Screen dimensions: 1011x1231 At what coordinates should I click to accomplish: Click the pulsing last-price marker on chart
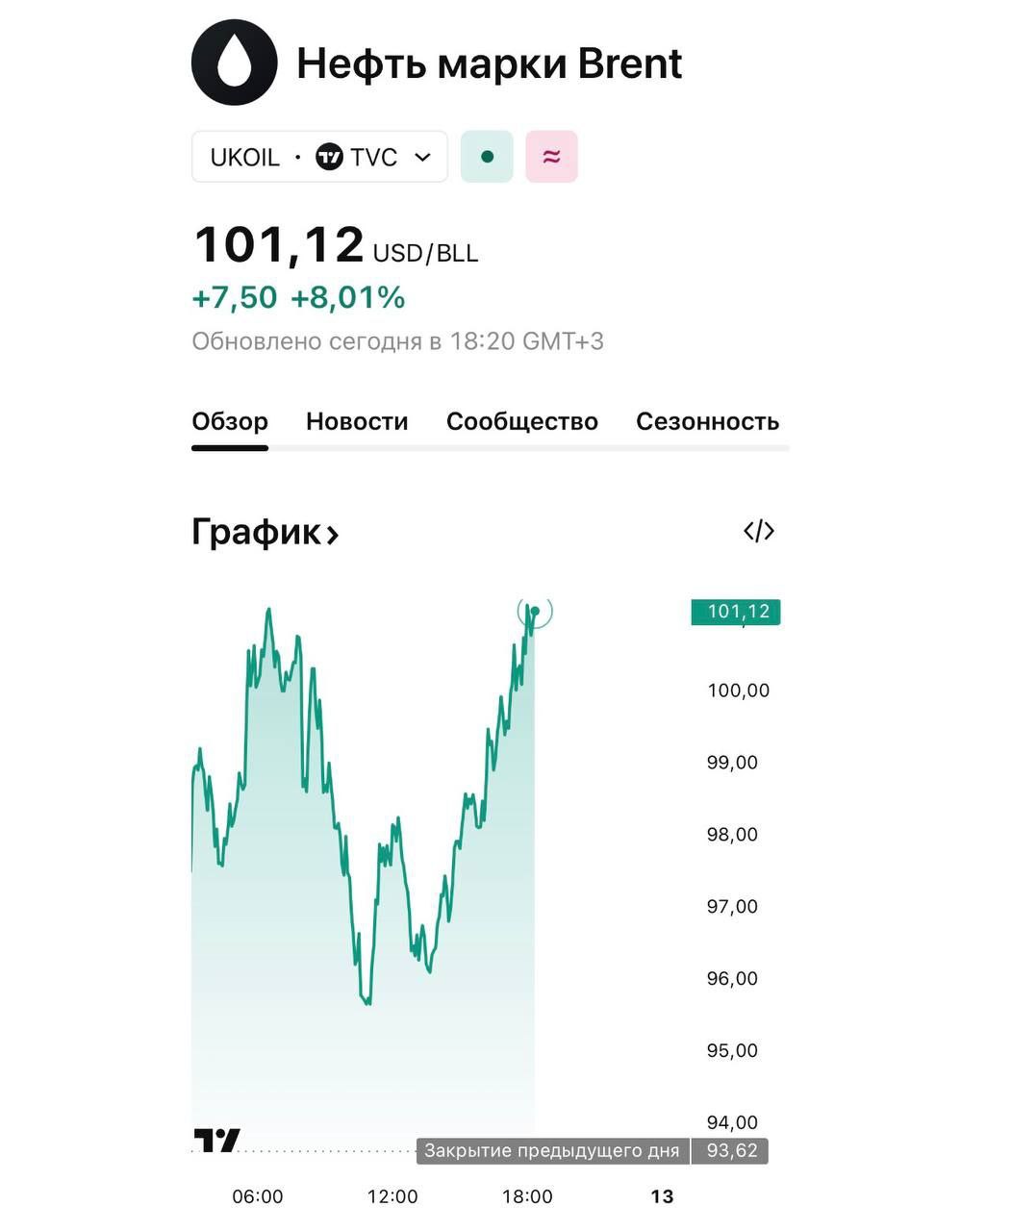click(x=535, y=612)
